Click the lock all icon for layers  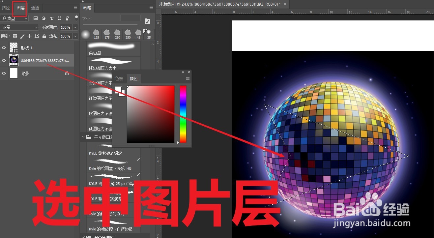[x=44, y=36]
